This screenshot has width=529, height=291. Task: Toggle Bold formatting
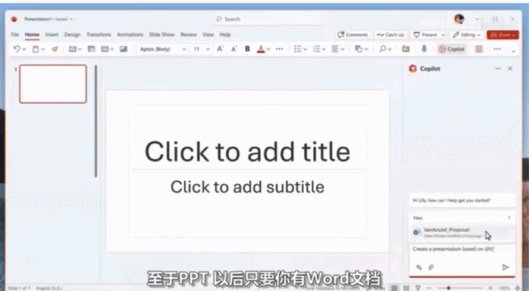[247, 49]
